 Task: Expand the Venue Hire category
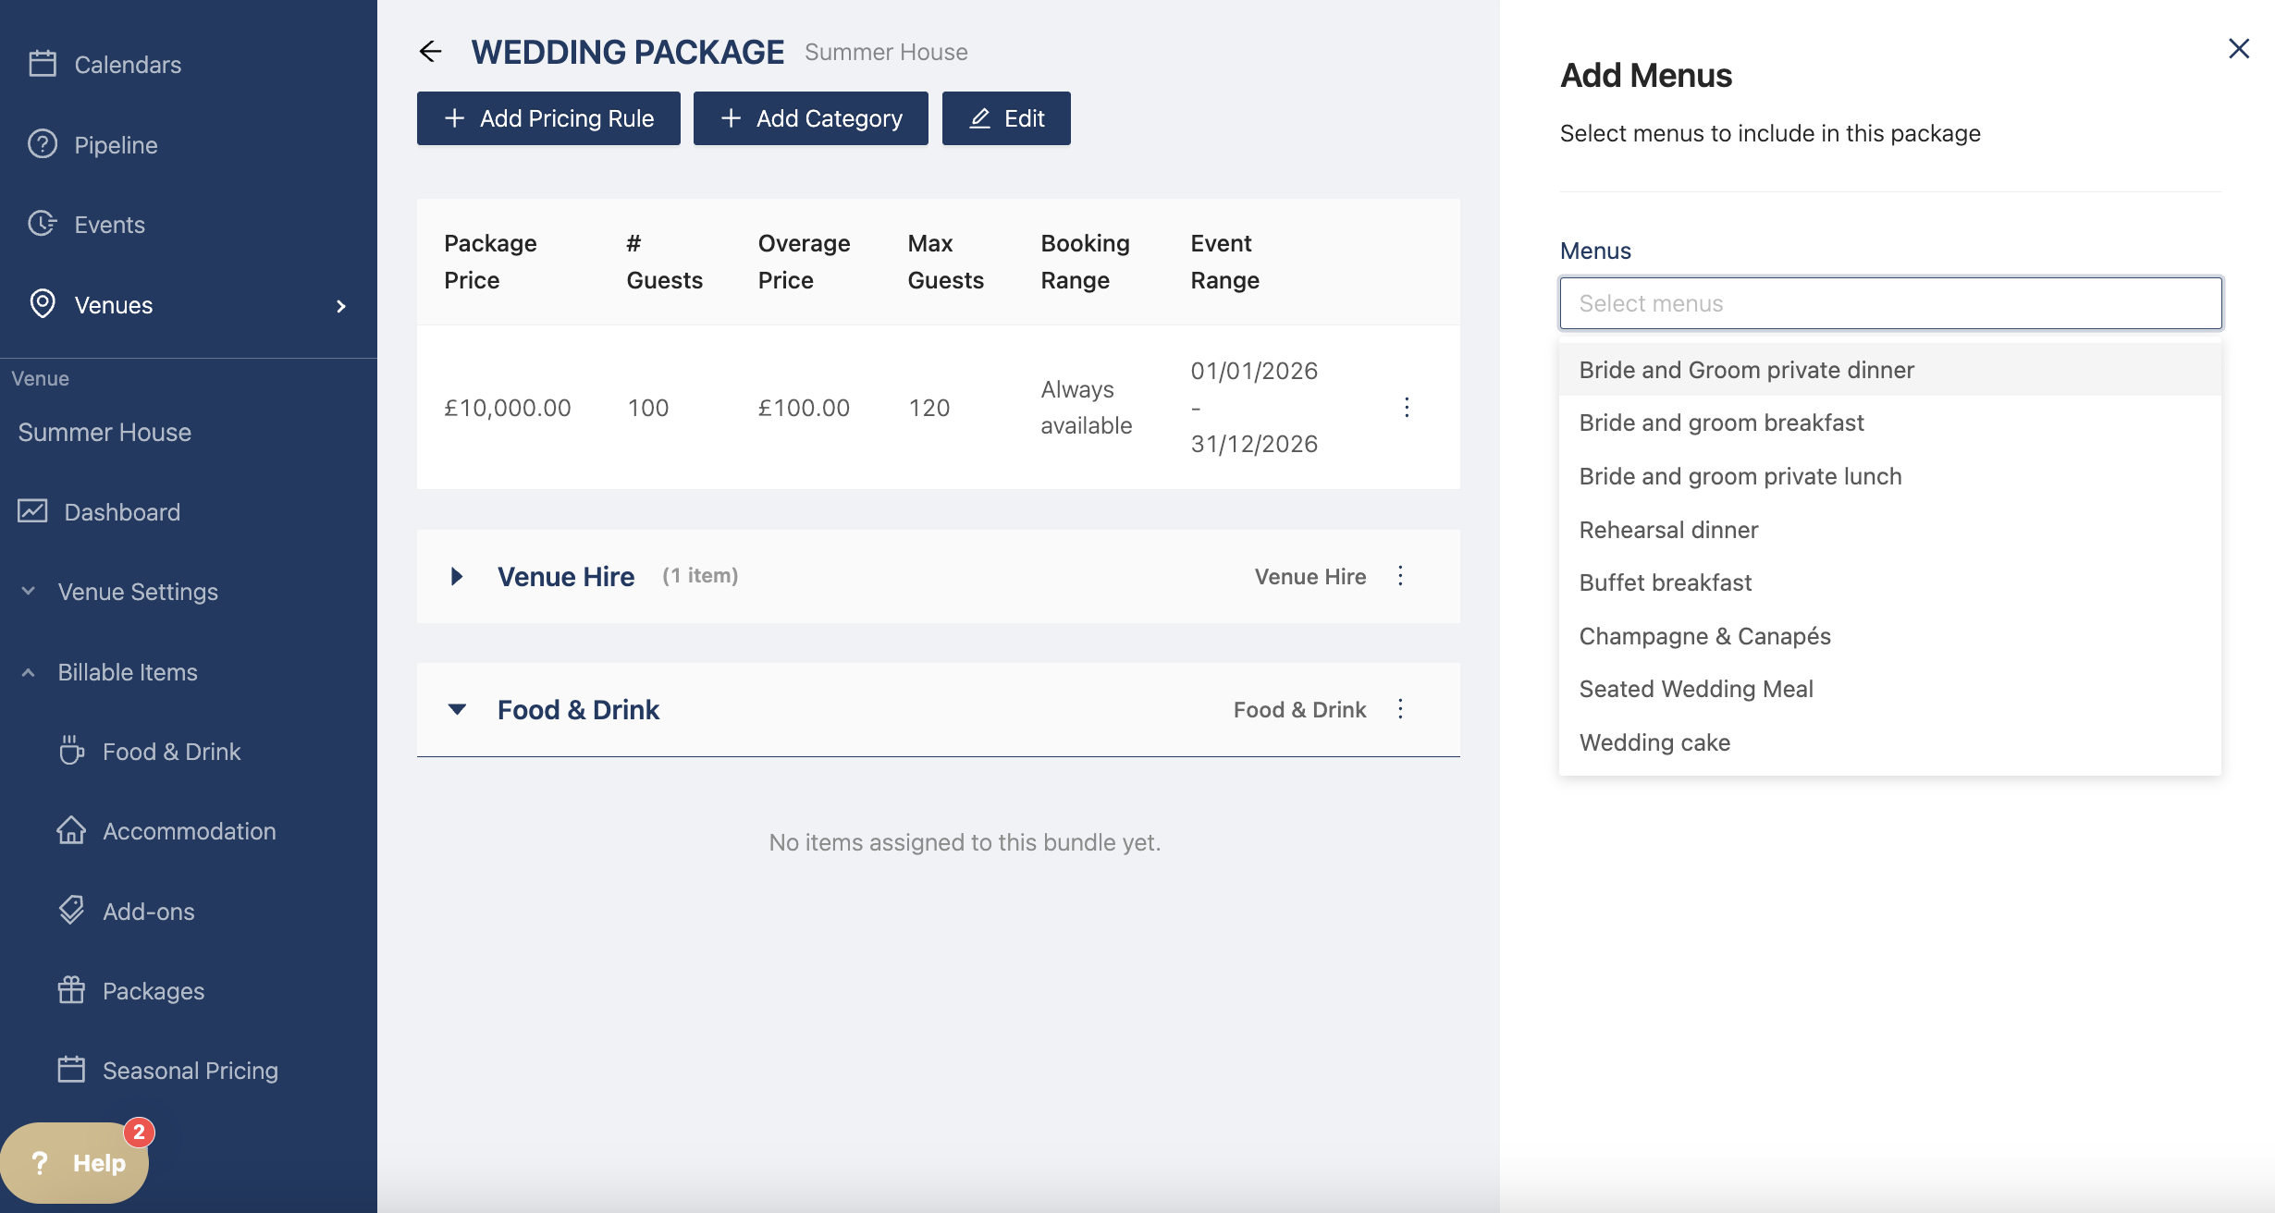[x=457, y=577]
